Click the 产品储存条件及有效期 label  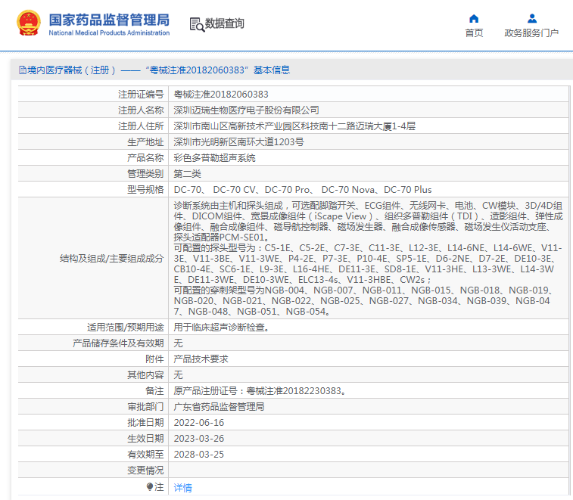(x=118, y=343)
